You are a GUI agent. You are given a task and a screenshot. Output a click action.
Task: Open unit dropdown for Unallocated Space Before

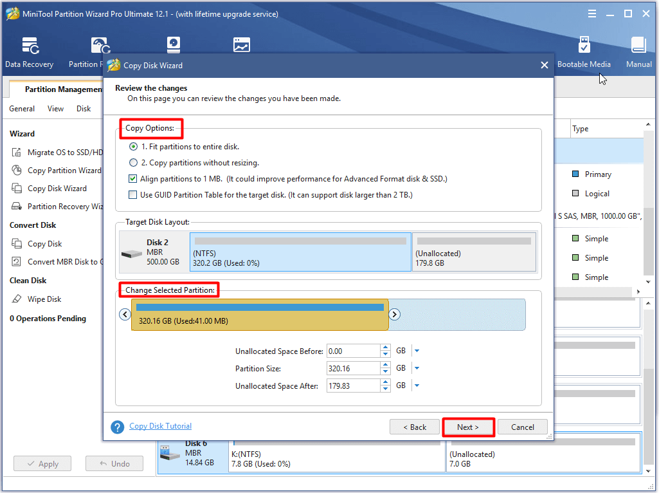click(x=417, y=351)
